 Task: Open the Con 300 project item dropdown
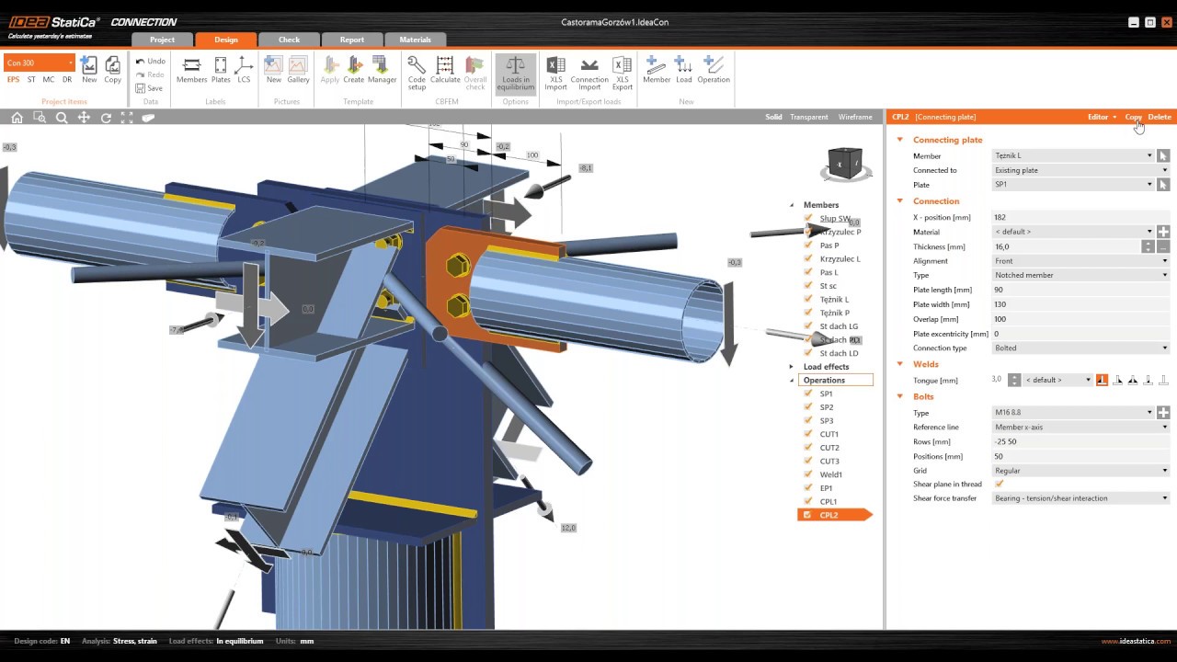(39, 63)
